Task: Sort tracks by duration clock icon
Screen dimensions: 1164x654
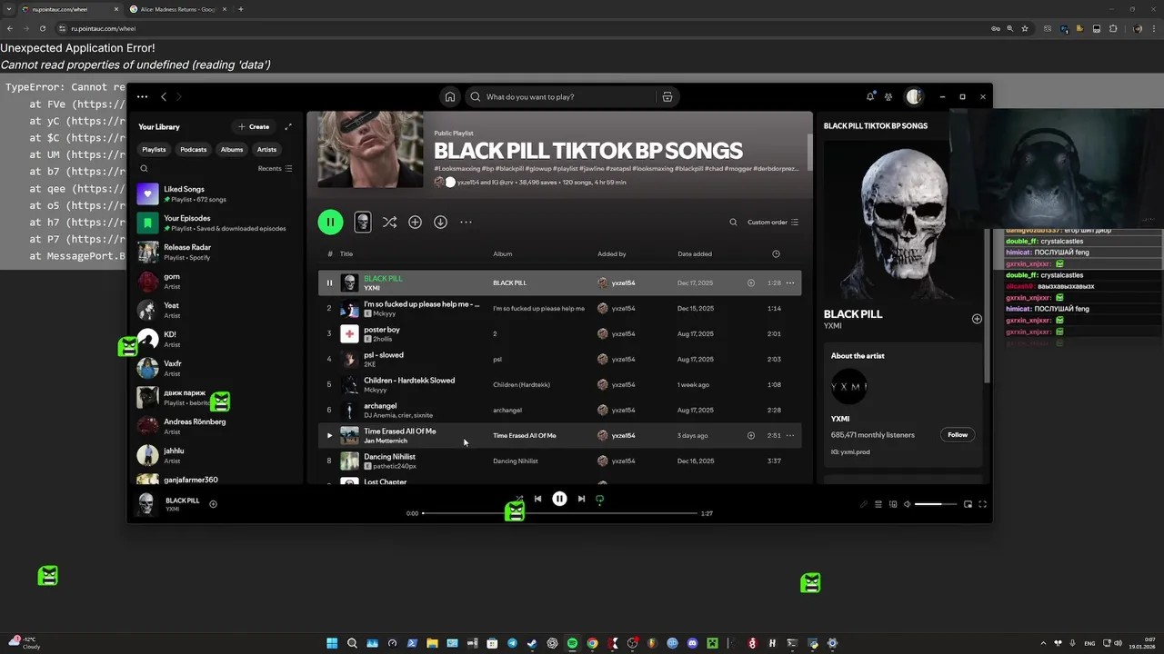Action: 776,253
